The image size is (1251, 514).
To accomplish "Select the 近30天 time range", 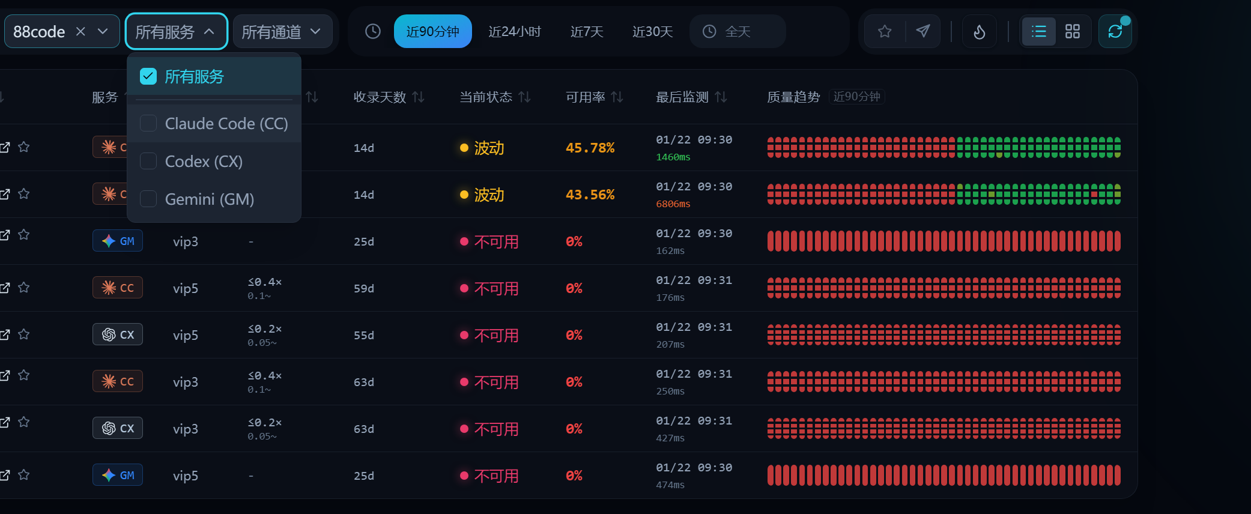I will pos(653,31).
